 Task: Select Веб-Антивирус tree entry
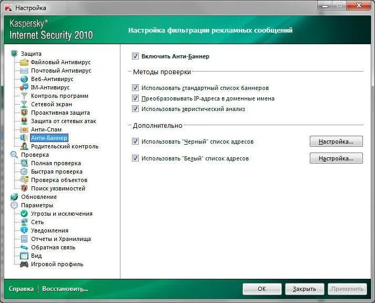[x=52, y=79]
